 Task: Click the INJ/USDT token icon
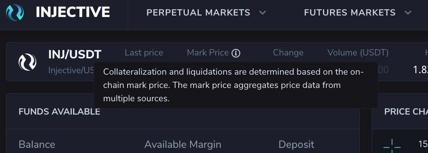27,62
